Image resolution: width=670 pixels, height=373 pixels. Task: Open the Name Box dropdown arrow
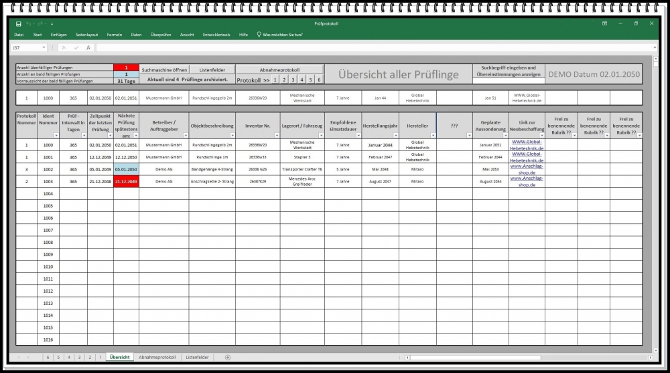[x=44, y=47]
